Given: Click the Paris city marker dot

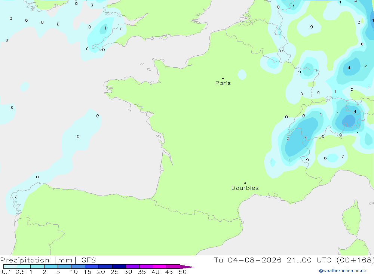Looking at the screenshot, I should tap(223, 78).
